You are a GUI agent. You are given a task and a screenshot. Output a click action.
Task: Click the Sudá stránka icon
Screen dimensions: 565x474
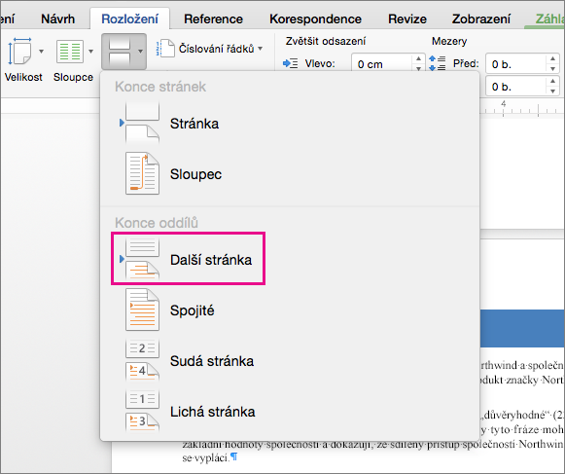142,360
